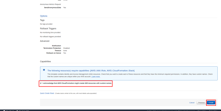Screen dimensions: 221x111
Task: Click the blue Create button
Action: [211, 102]
